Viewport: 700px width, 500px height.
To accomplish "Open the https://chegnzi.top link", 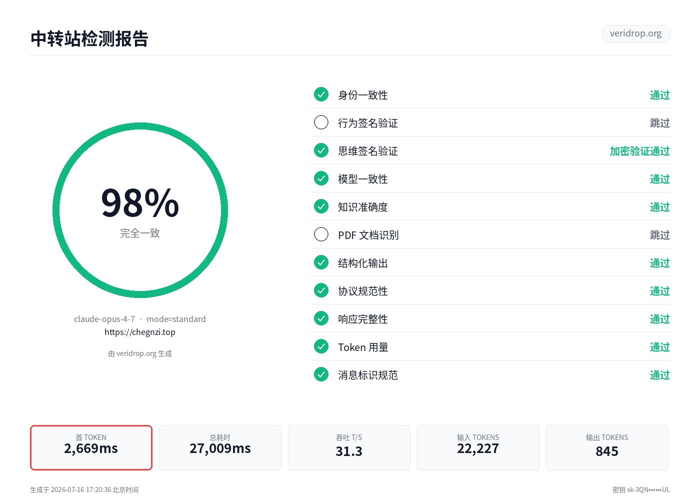I will (x=140, y=332).
